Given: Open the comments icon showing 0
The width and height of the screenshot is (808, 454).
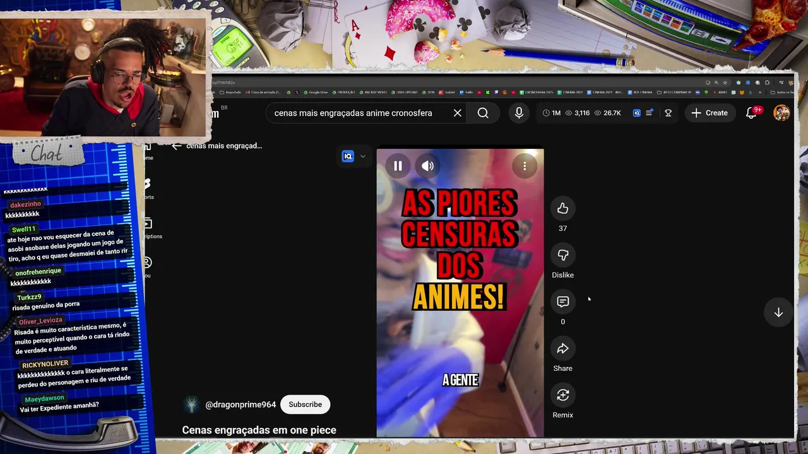Looking at the screenshot, I should (563, 302).
